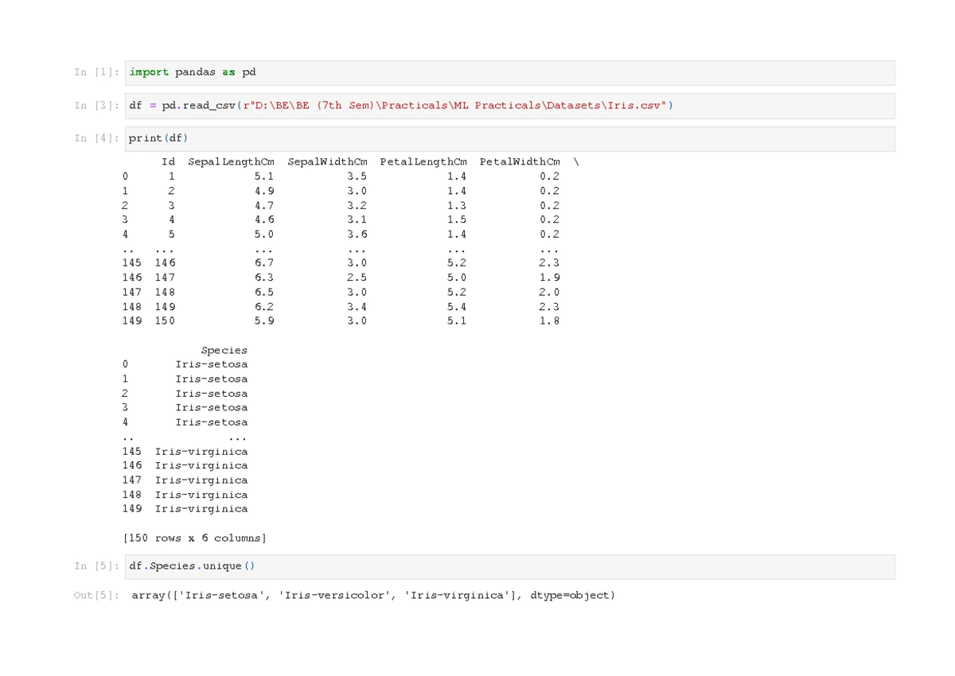Click the petal width value 2.0

point(550,292)
